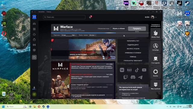The height and width of the screenshot is (109, 193).
Task: Click the VK social network icon
Action: click(122, 70)
